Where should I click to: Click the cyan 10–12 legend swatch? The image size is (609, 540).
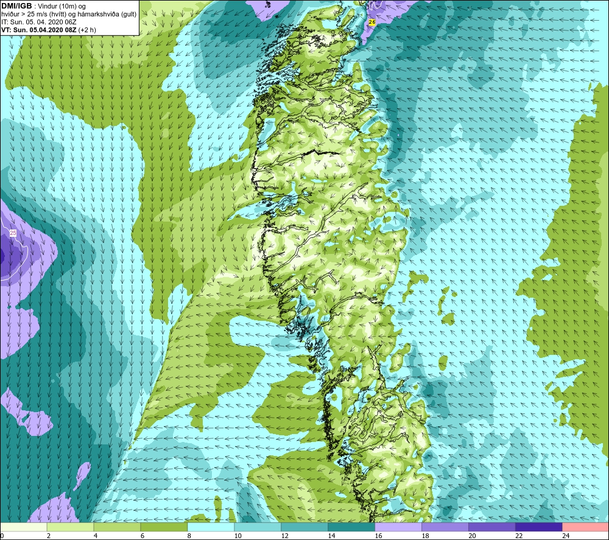[258, 527]
